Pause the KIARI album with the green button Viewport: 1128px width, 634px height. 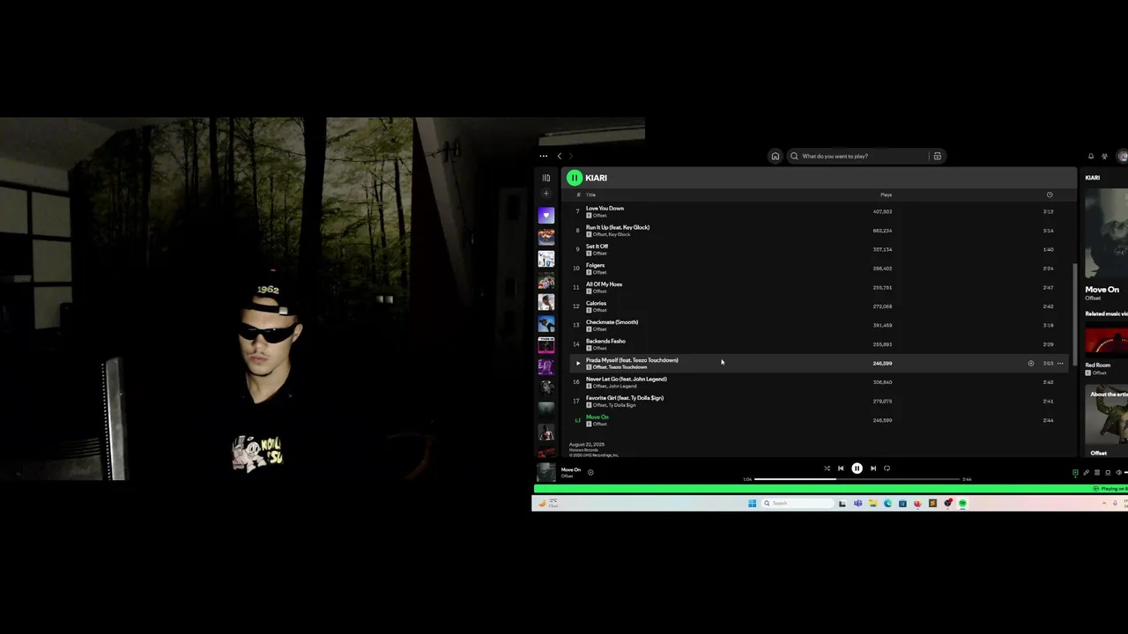[575, 178]
